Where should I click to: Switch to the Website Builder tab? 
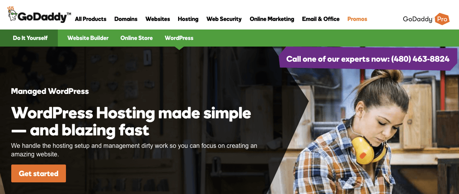click(x=88, y=38)
